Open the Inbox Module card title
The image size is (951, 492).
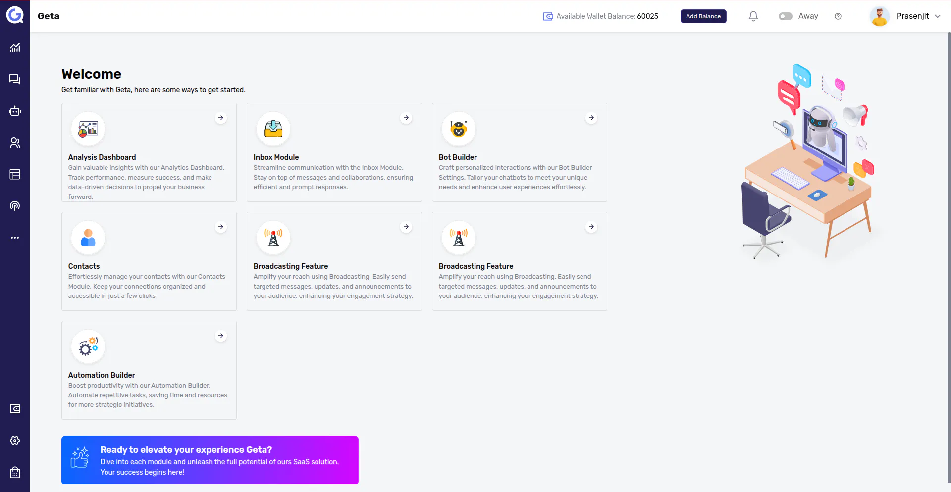click(276, 157)
